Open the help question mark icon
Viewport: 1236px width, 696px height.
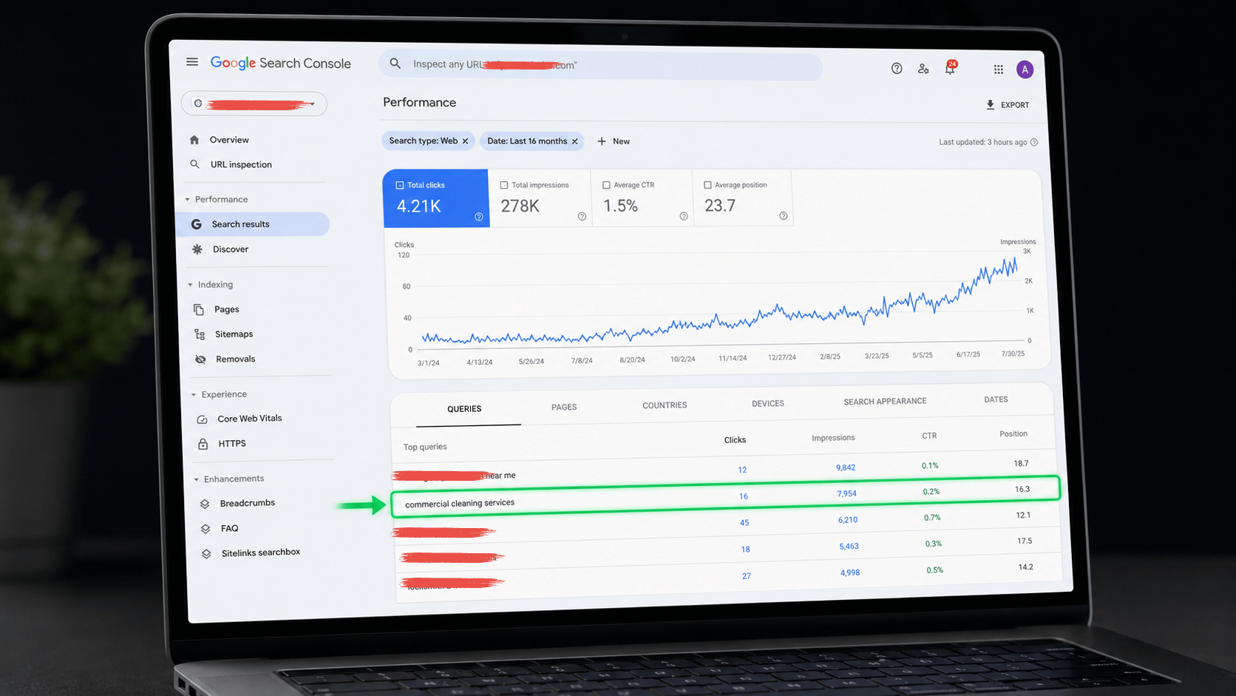(897, 69)
